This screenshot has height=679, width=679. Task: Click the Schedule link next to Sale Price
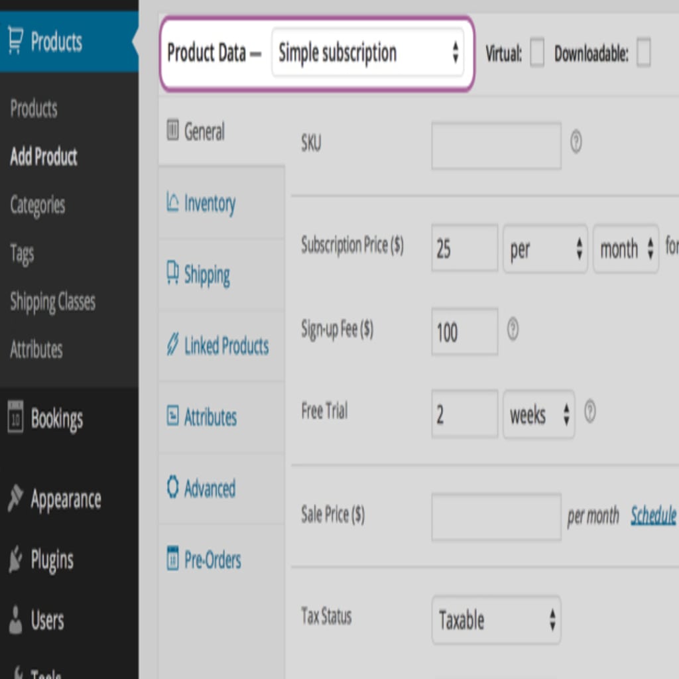pyautogui.click(x=653, y=515)
